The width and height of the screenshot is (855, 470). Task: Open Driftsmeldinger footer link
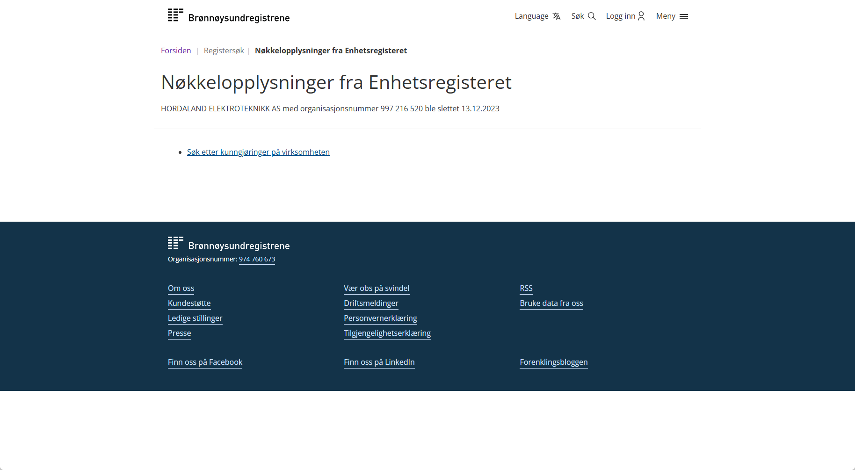coord(371,303)
